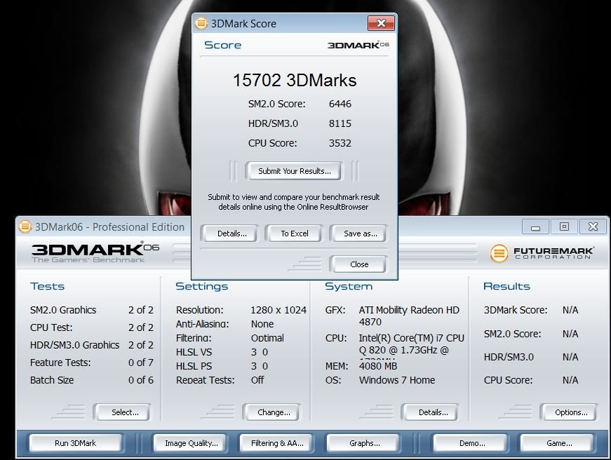This screenshot has width=611, height=460.
Task: Click the Online ResultBrowser description text
Action: (293, 202)
